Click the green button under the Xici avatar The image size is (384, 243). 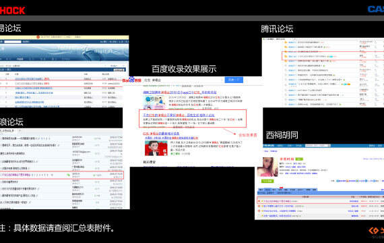pos(267,181)
